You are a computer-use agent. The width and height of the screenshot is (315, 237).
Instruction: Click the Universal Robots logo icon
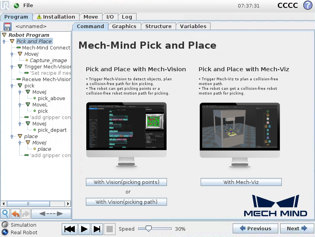[5, 6]
